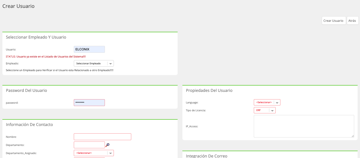Image resolution: width=360 pixels, height=158 pixels.
Task: Click the password: field label
Action: click(x=12, y=103)
